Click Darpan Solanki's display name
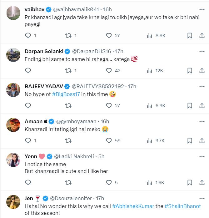The image size is (209, 218). [43, 51]
